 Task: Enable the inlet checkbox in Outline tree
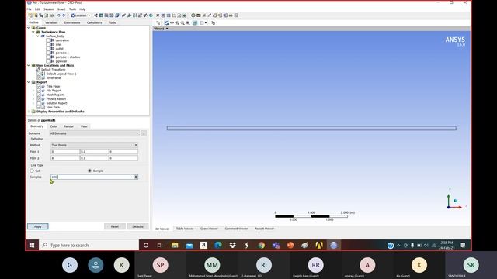point(48,45)
